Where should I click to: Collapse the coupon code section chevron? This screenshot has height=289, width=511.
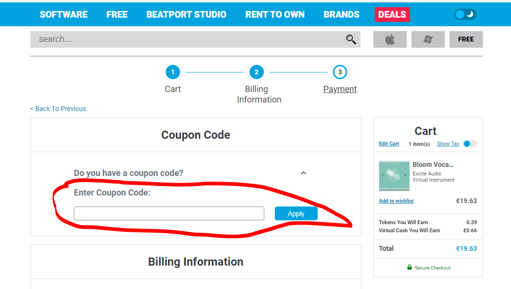[x=303, y=173]
